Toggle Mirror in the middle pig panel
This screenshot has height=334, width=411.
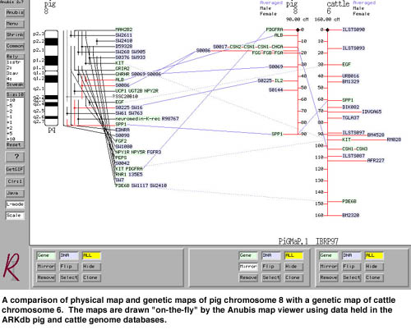(x=248, y=267)
